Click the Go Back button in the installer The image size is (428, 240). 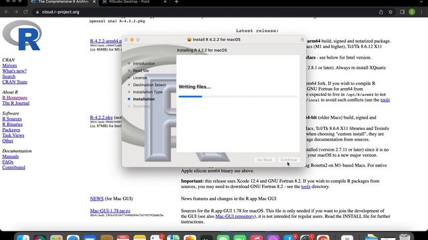pos(265,160)
